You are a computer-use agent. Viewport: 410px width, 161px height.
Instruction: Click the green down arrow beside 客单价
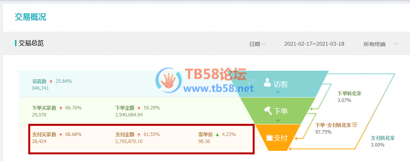pos(217,135)
